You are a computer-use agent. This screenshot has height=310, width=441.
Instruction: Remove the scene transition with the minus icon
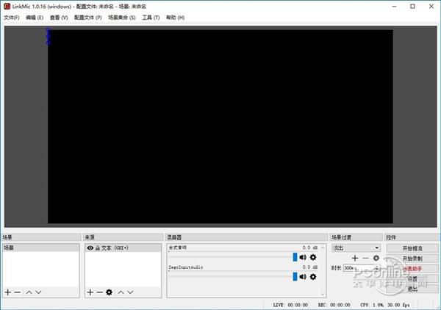(365, 258)
